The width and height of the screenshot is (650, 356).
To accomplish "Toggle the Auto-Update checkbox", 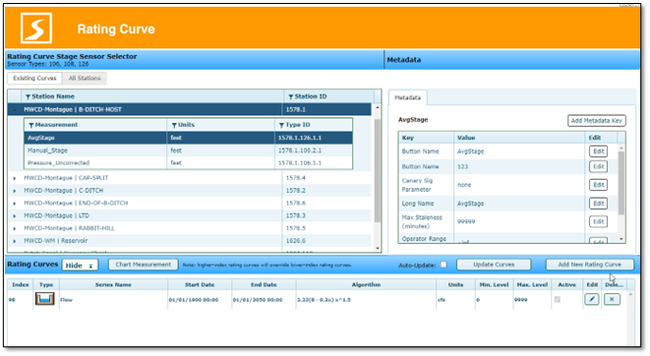I will [x=443, y=265].
